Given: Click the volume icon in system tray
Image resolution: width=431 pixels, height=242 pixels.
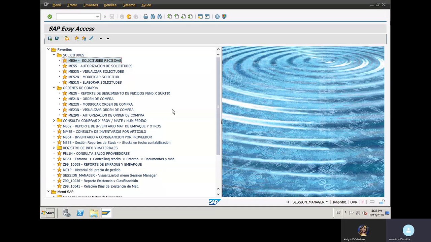Looking at the screenshot, I should (365, 213).
